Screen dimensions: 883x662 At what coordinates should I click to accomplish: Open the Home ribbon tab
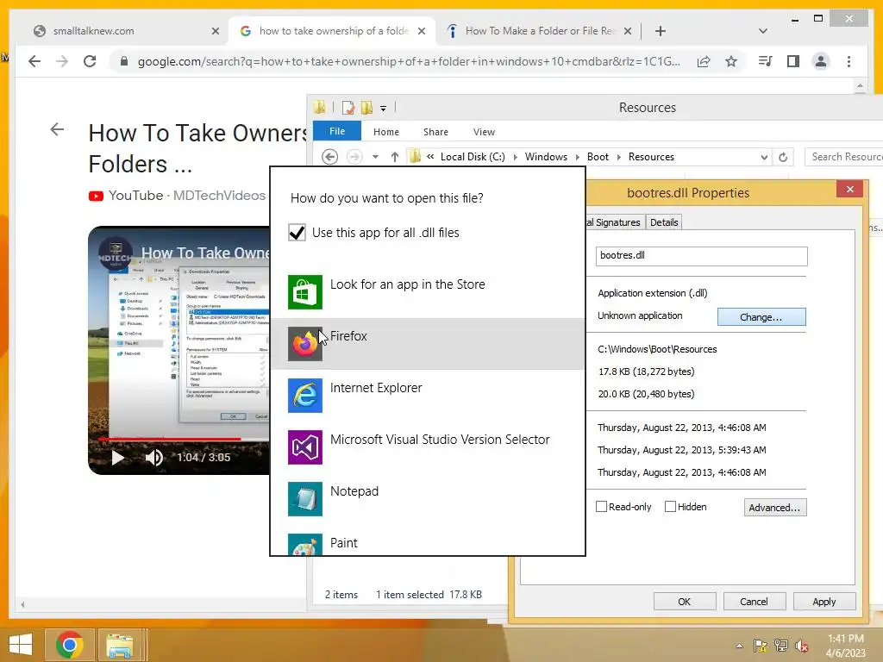click(x=385, y=132)
